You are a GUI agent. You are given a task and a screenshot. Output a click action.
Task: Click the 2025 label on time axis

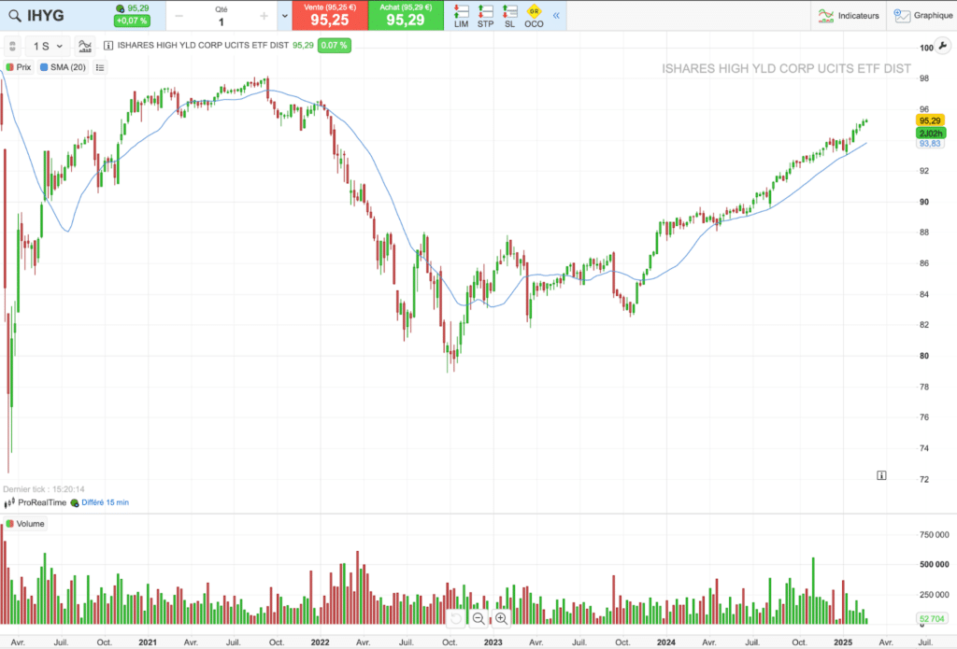(843, 642)
